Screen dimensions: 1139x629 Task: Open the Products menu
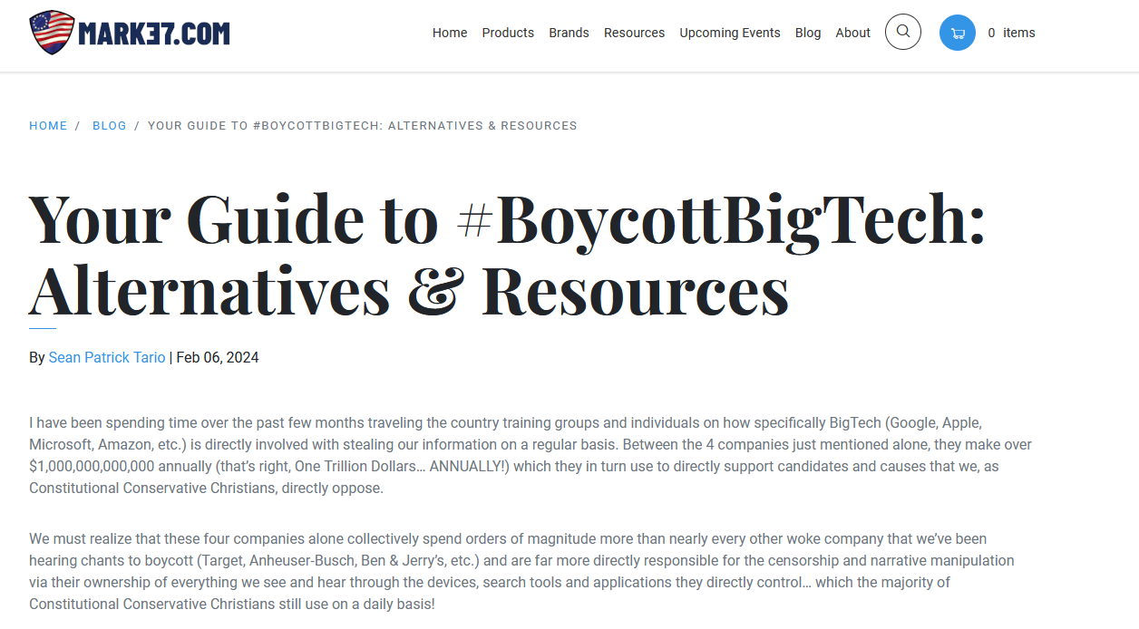click(508, 33)
